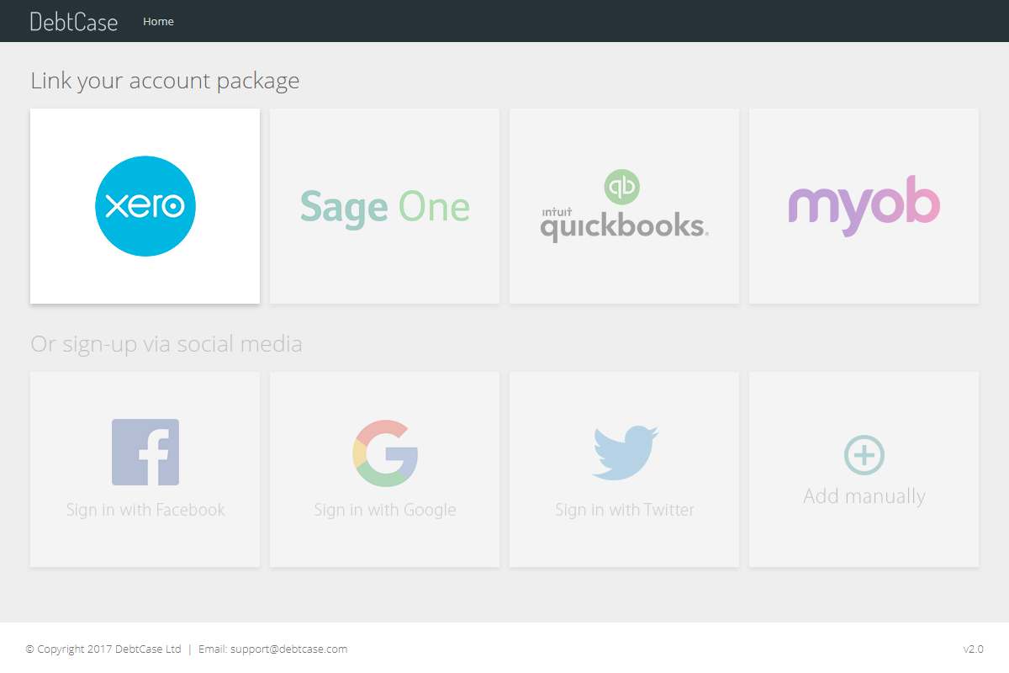
Task: Click the Google G logo
Action: (x=385, y=453)
